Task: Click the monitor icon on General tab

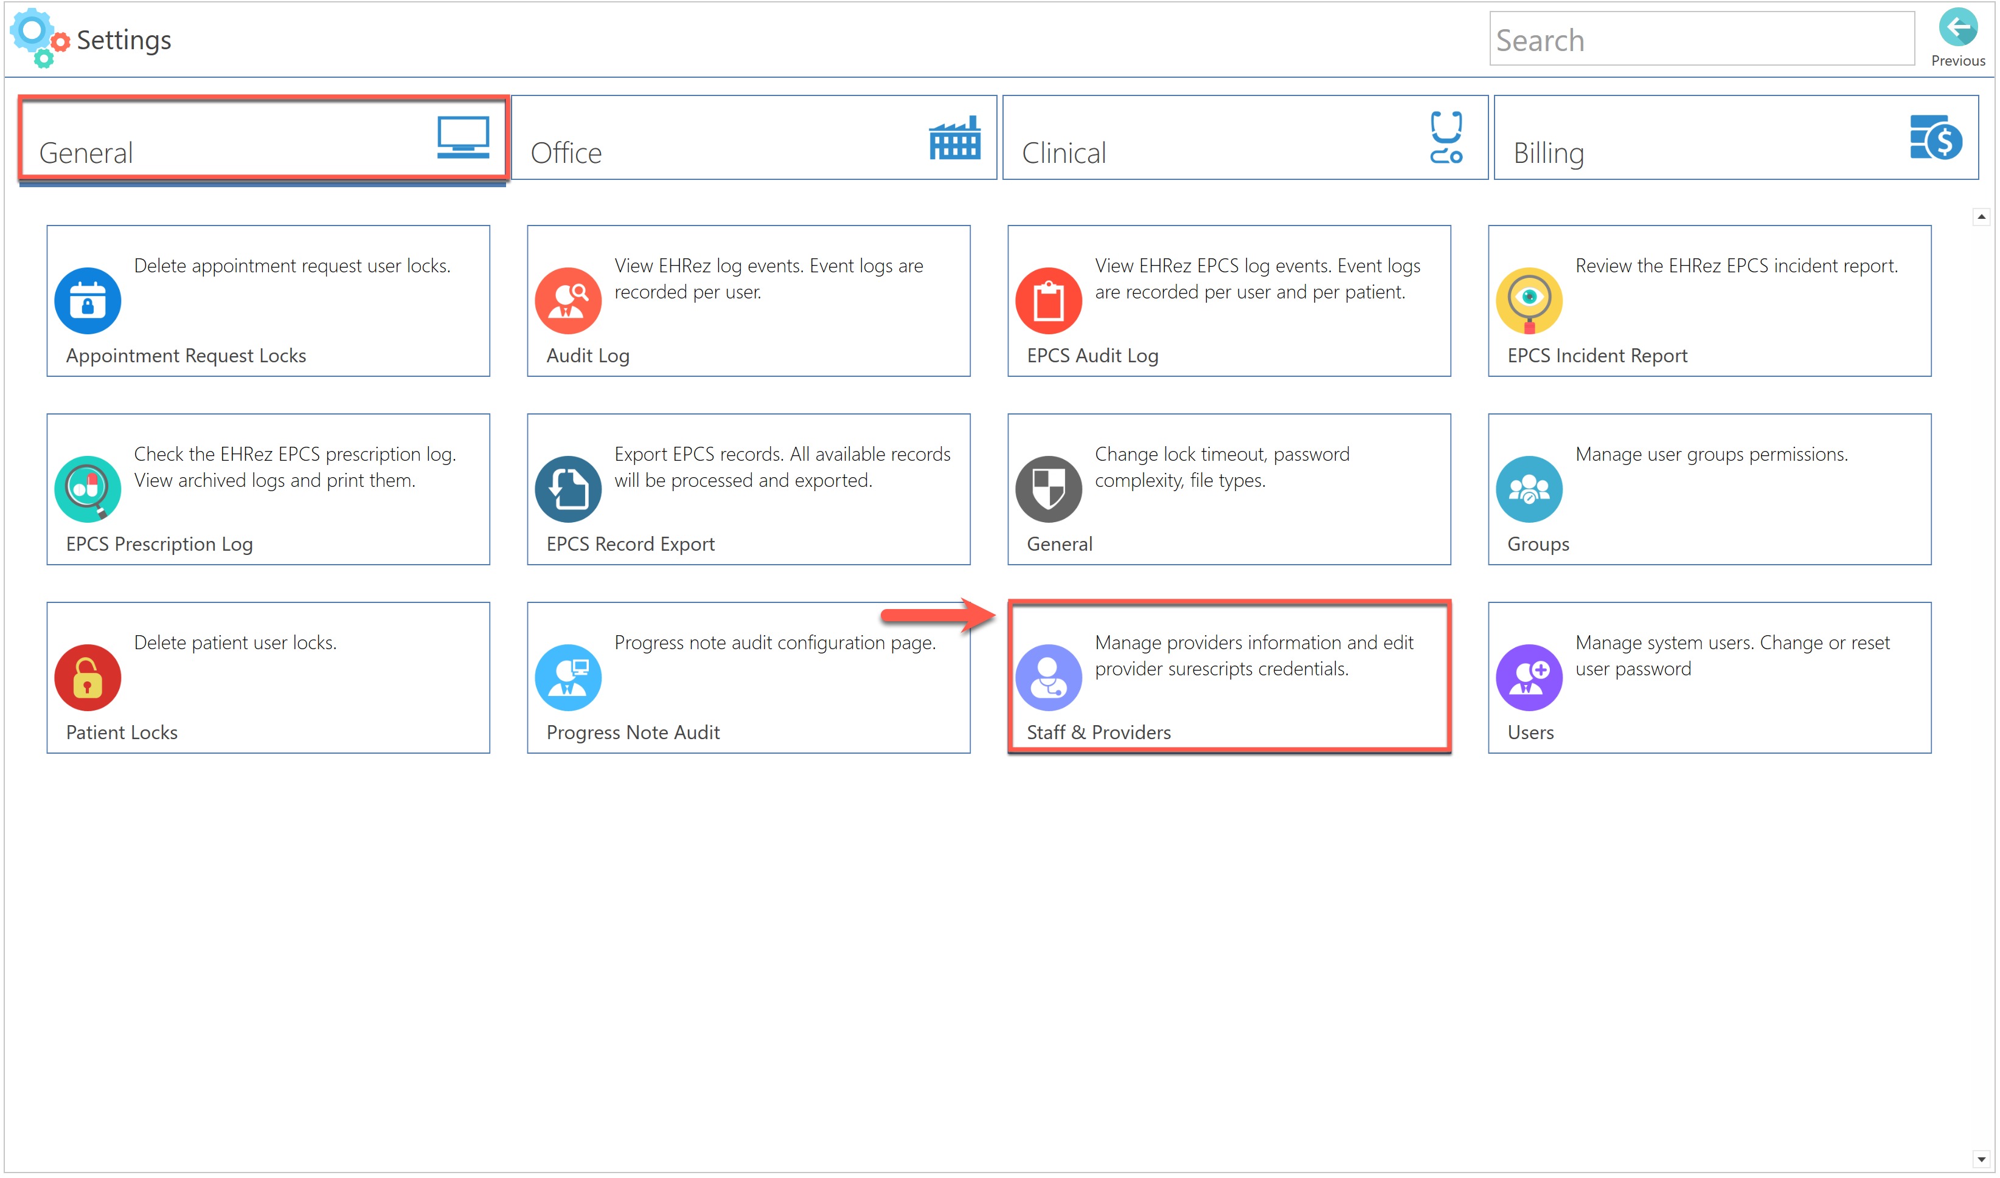Action: click(x=463, y=137)
